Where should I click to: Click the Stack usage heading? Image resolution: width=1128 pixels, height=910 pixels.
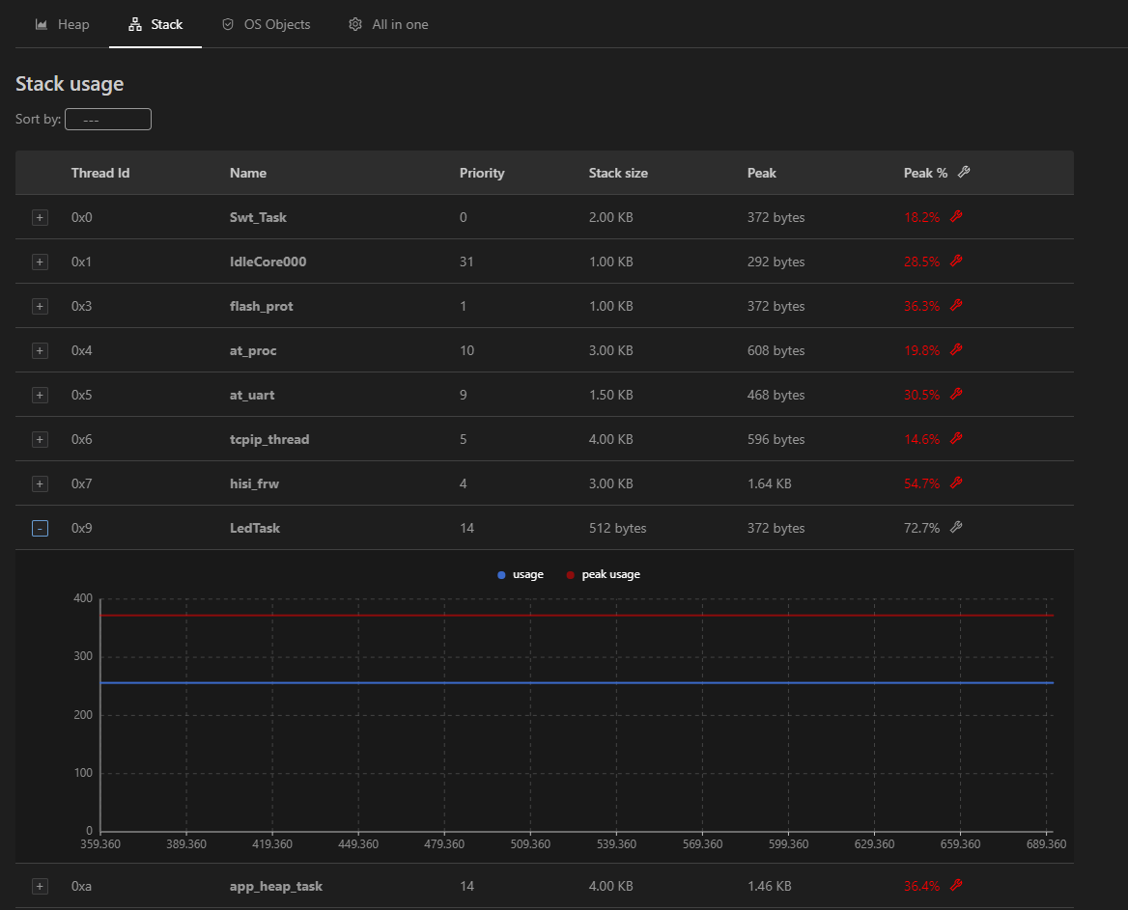[x=70, y=84]
